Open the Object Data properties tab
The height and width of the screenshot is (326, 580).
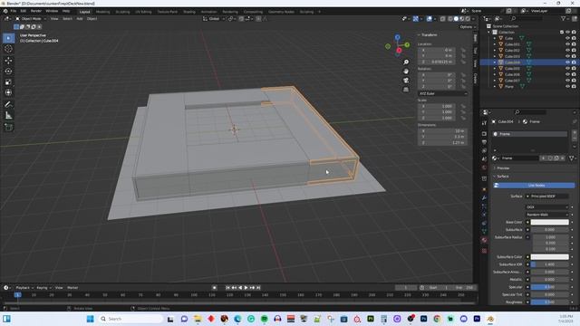(x=484, y=232)
